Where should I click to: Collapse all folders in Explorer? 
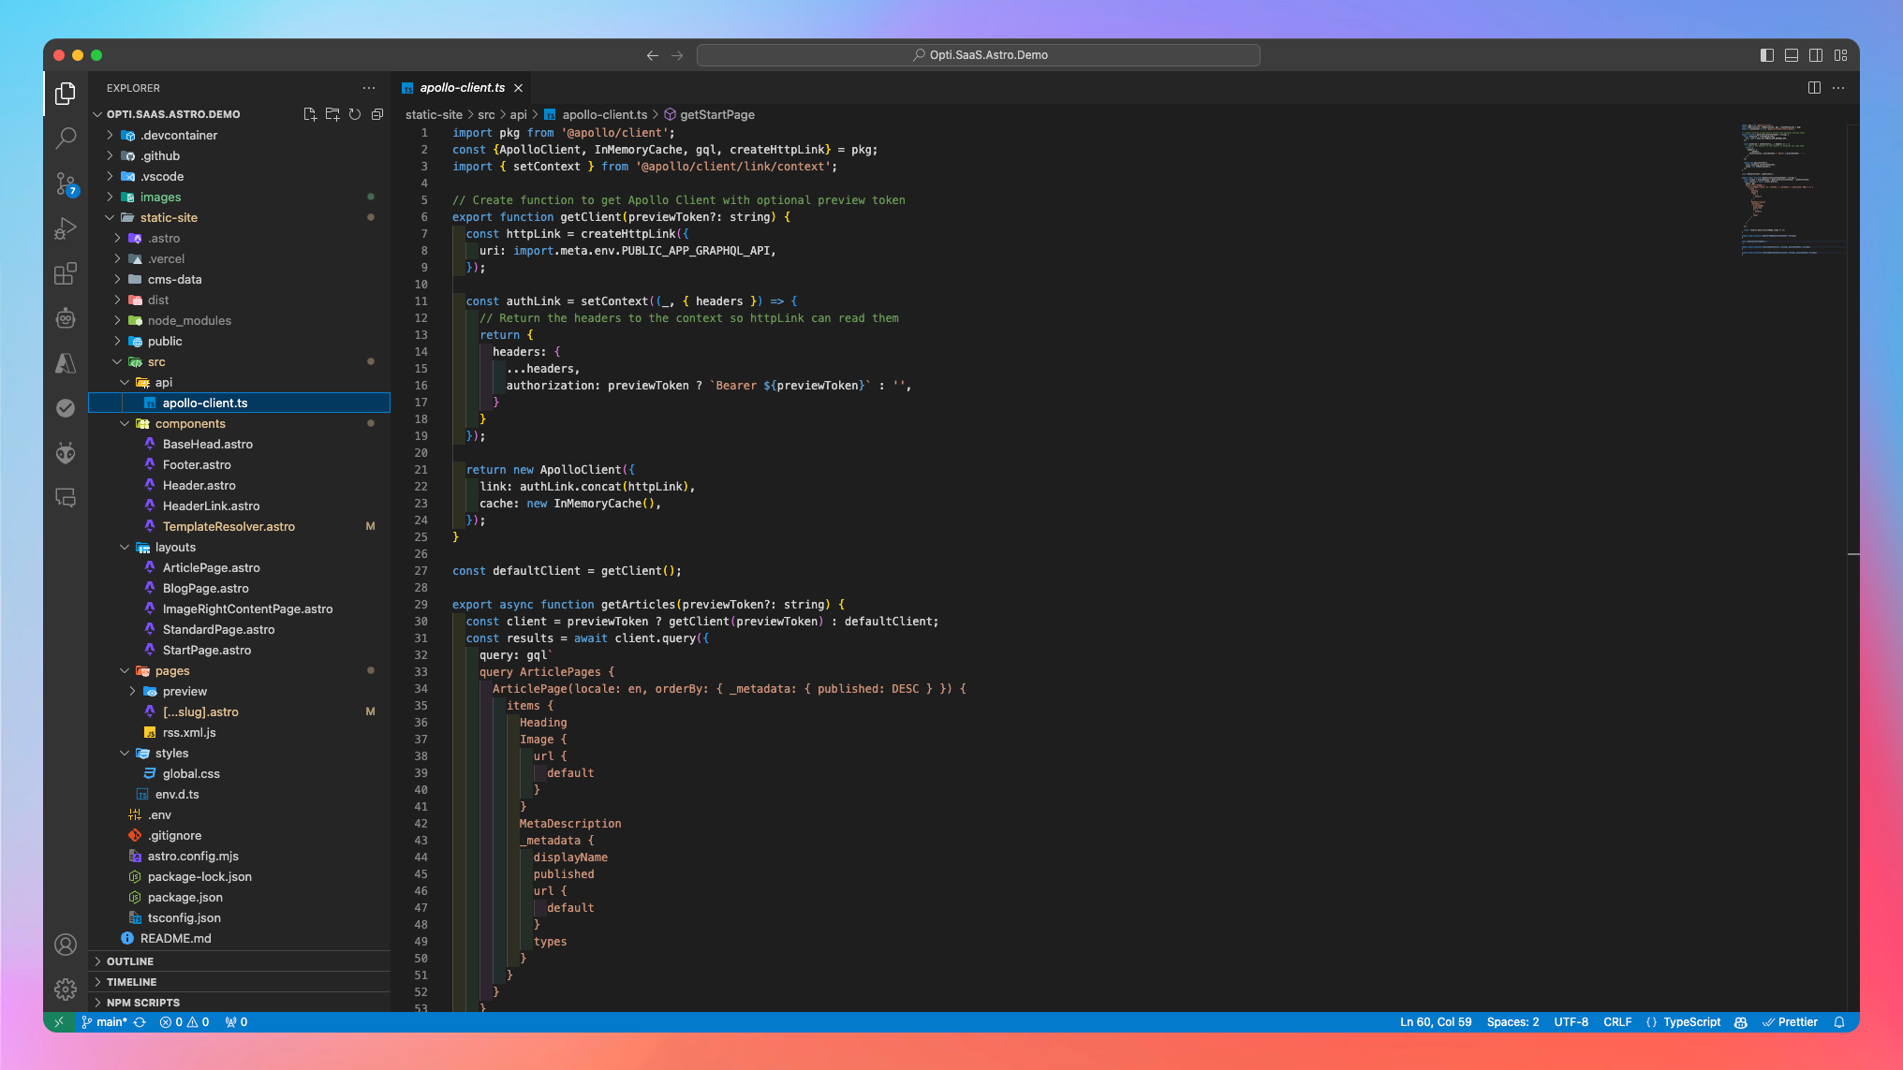[377, 114]
